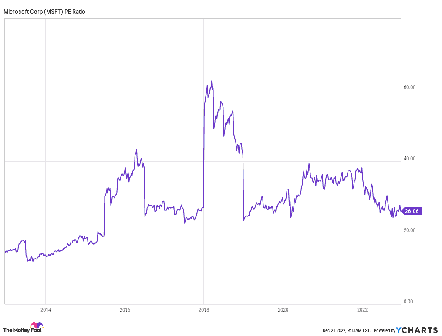
Task: Select the Microsoft Corp (MSFT) PE Ratio title
Action: click(44, 12)
